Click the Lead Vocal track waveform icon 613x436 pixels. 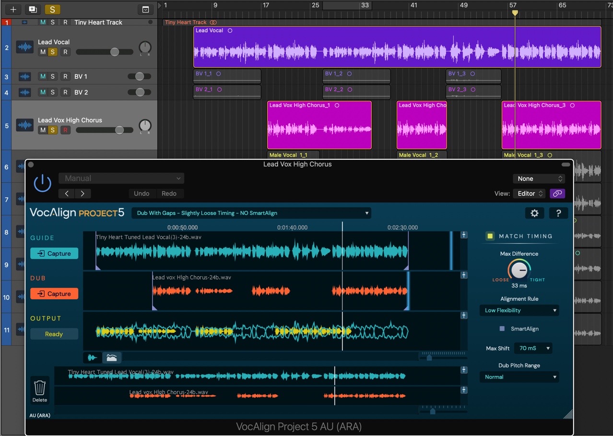point(24,47)
